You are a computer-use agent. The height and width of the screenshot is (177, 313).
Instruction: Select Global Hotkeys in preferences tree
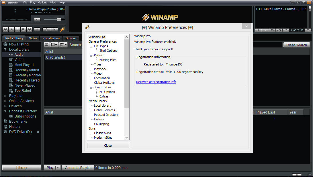coord(104,83)
